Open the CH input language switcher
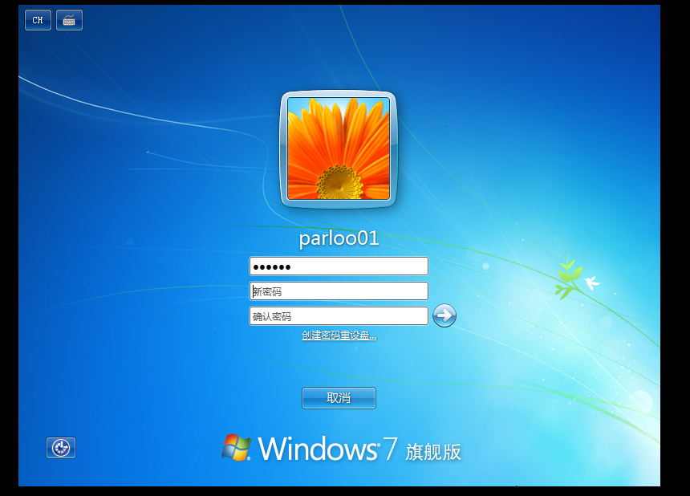The height and width of the screenshot is (496, 690). [38, 20]
